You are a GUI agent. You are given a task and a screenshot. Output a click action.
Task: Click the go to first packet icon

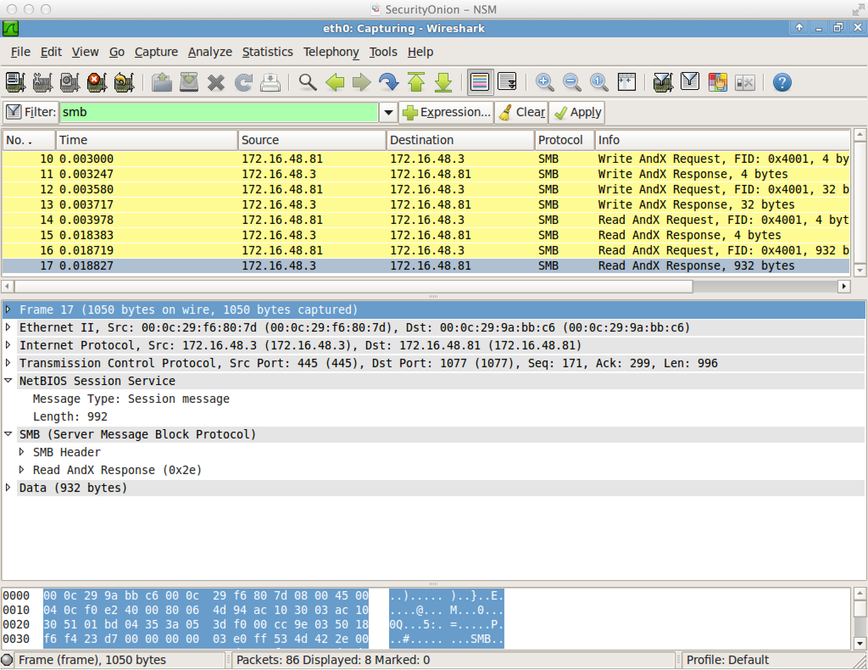[x=416, y=82]
